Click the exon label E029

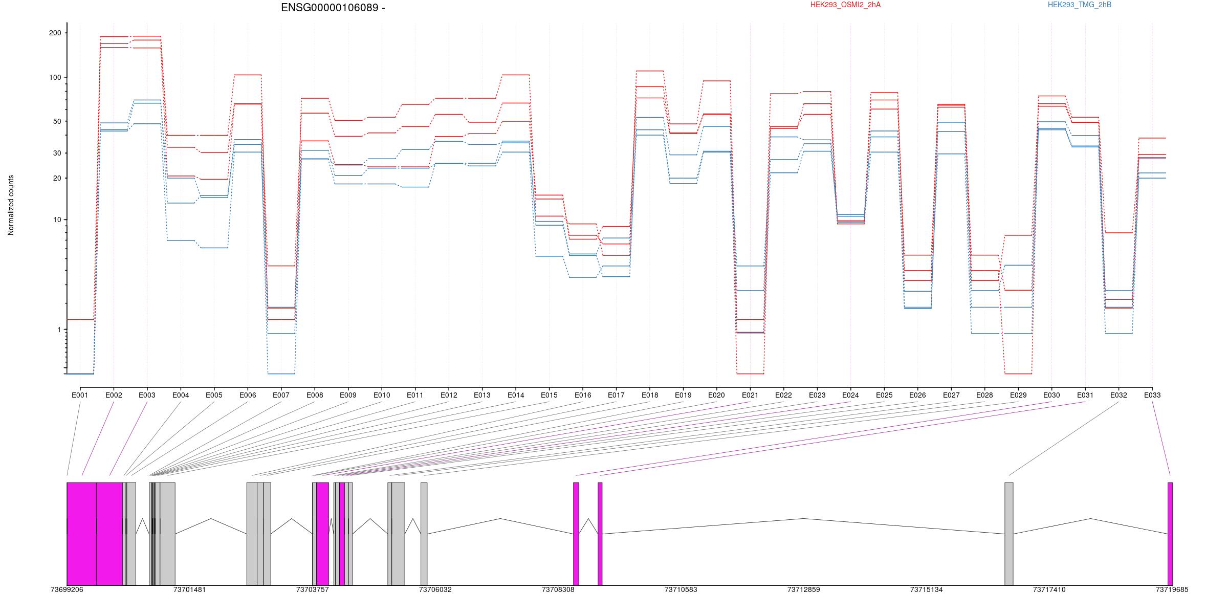pos(1018,395)
